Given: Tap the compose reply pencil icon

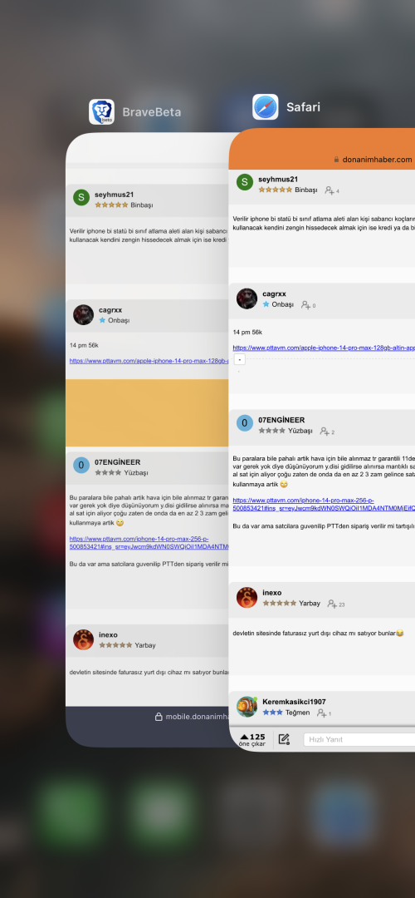Looking at the screenshot, I should point(284,739).
